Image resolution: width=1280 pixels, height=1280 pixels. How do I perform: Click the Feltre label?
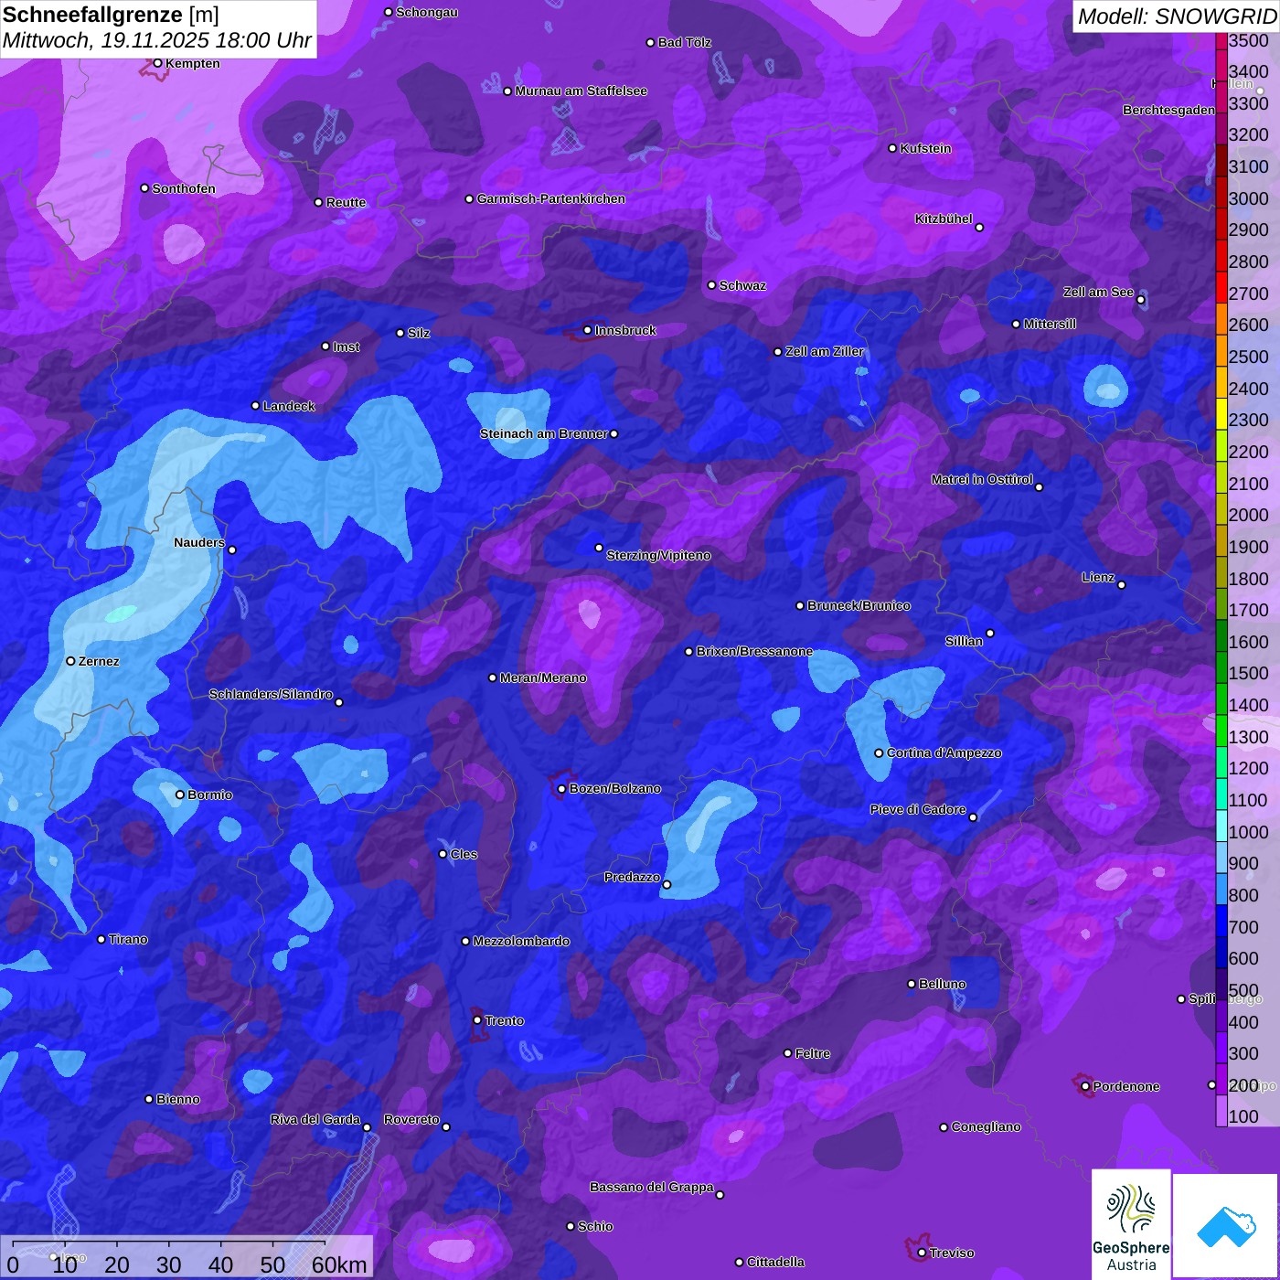813,1053
